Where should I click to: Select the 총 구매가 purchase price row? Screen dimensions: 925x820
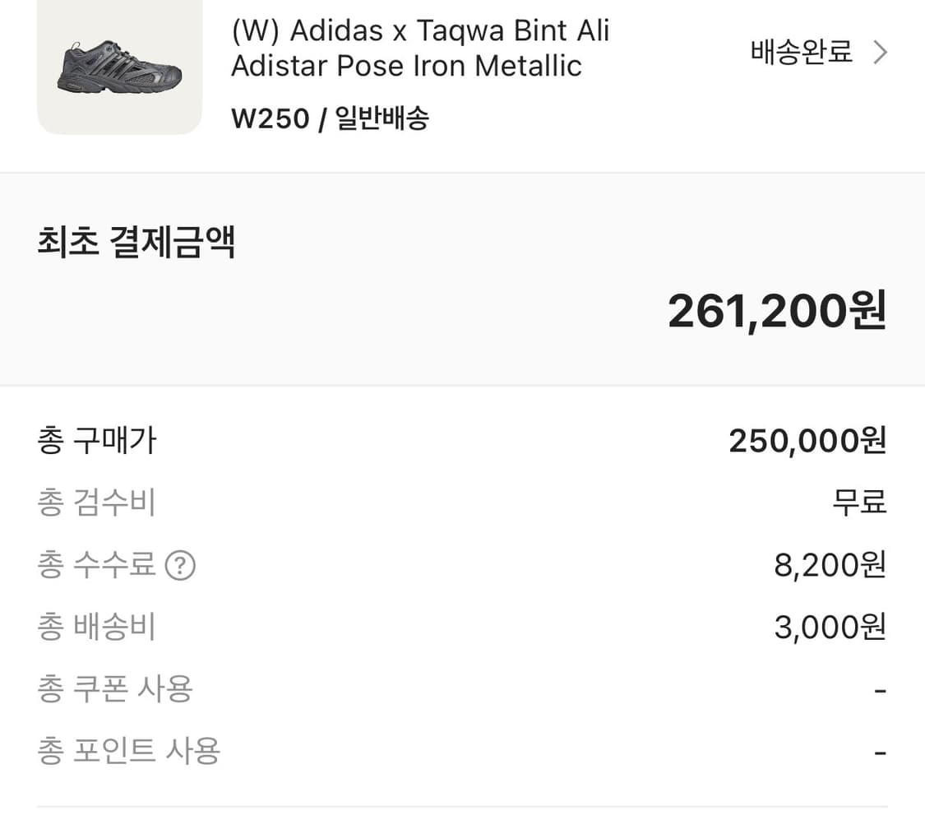pyautogui.click(x=96, y=440)
